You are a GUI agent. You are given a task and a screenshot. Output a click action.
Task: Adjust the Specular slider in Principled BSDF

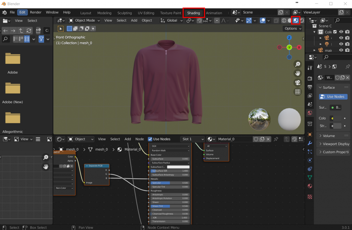(x=170, y=183)
